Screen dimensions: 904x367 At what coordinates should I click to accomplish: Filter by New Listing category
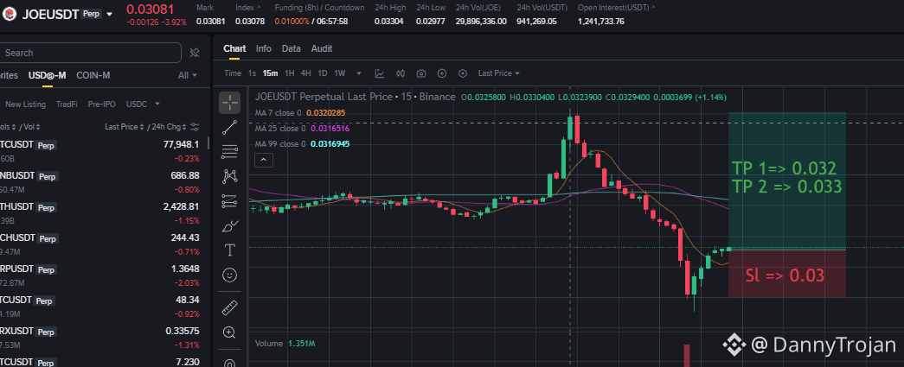(x=25, y=104)
